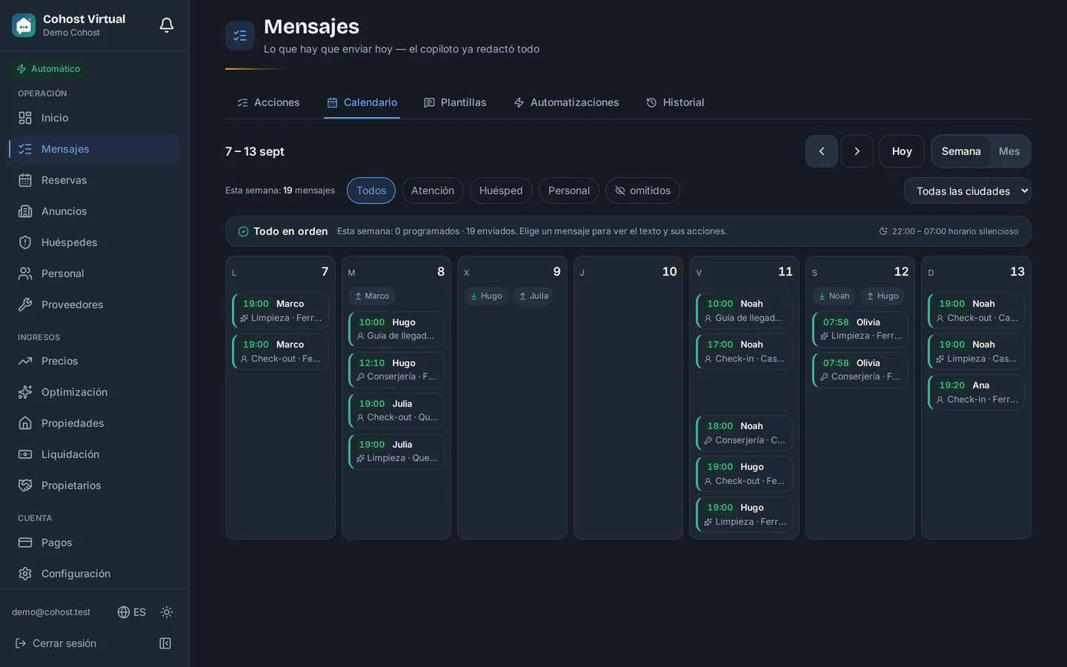Viewport: 1067px width, 667px height.
Task: Go to previous week arrow
Action: coord(822,151)
